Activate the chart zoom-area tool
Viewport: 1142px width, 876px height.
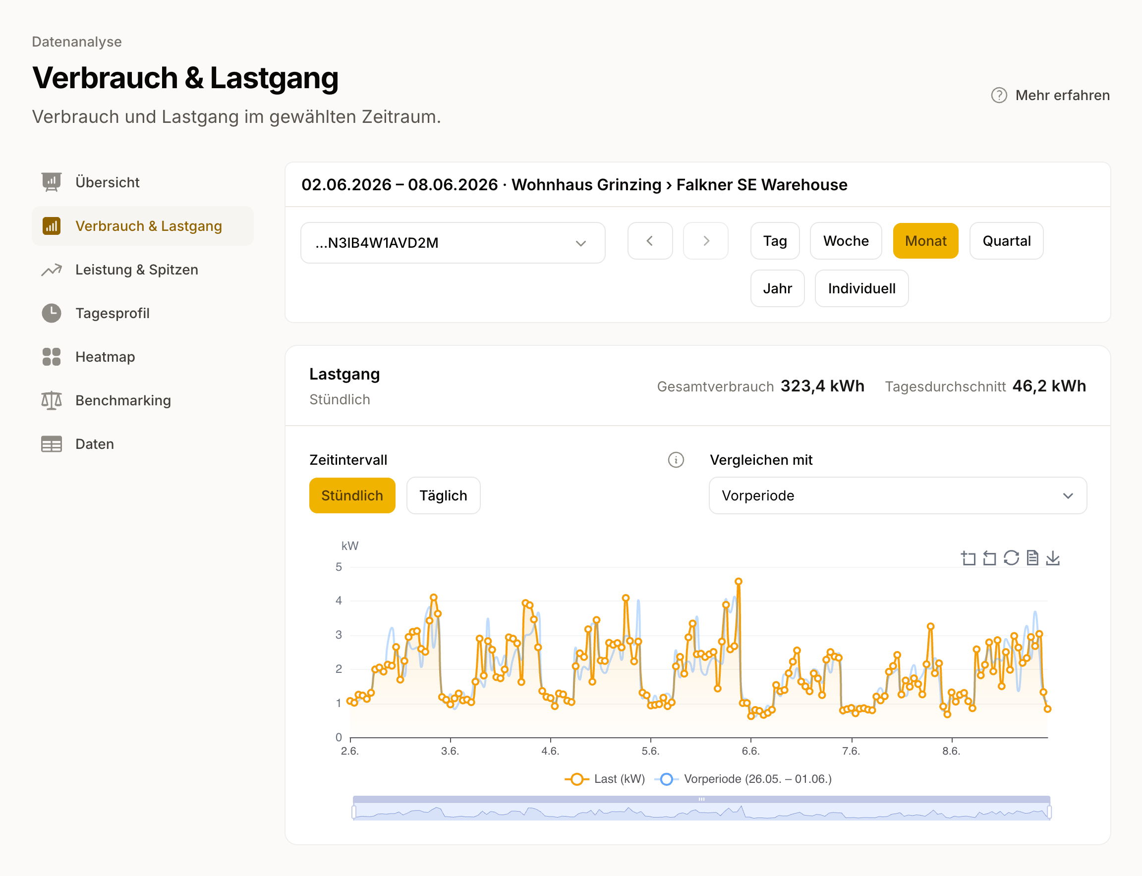coord(969,558)
